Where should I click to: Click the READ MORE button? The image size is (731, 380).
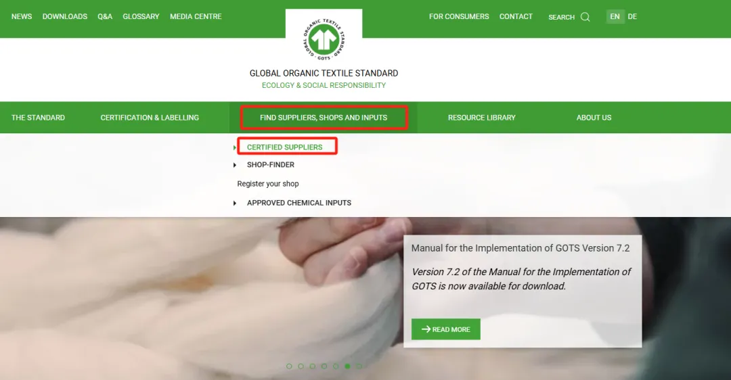point(445,329)
